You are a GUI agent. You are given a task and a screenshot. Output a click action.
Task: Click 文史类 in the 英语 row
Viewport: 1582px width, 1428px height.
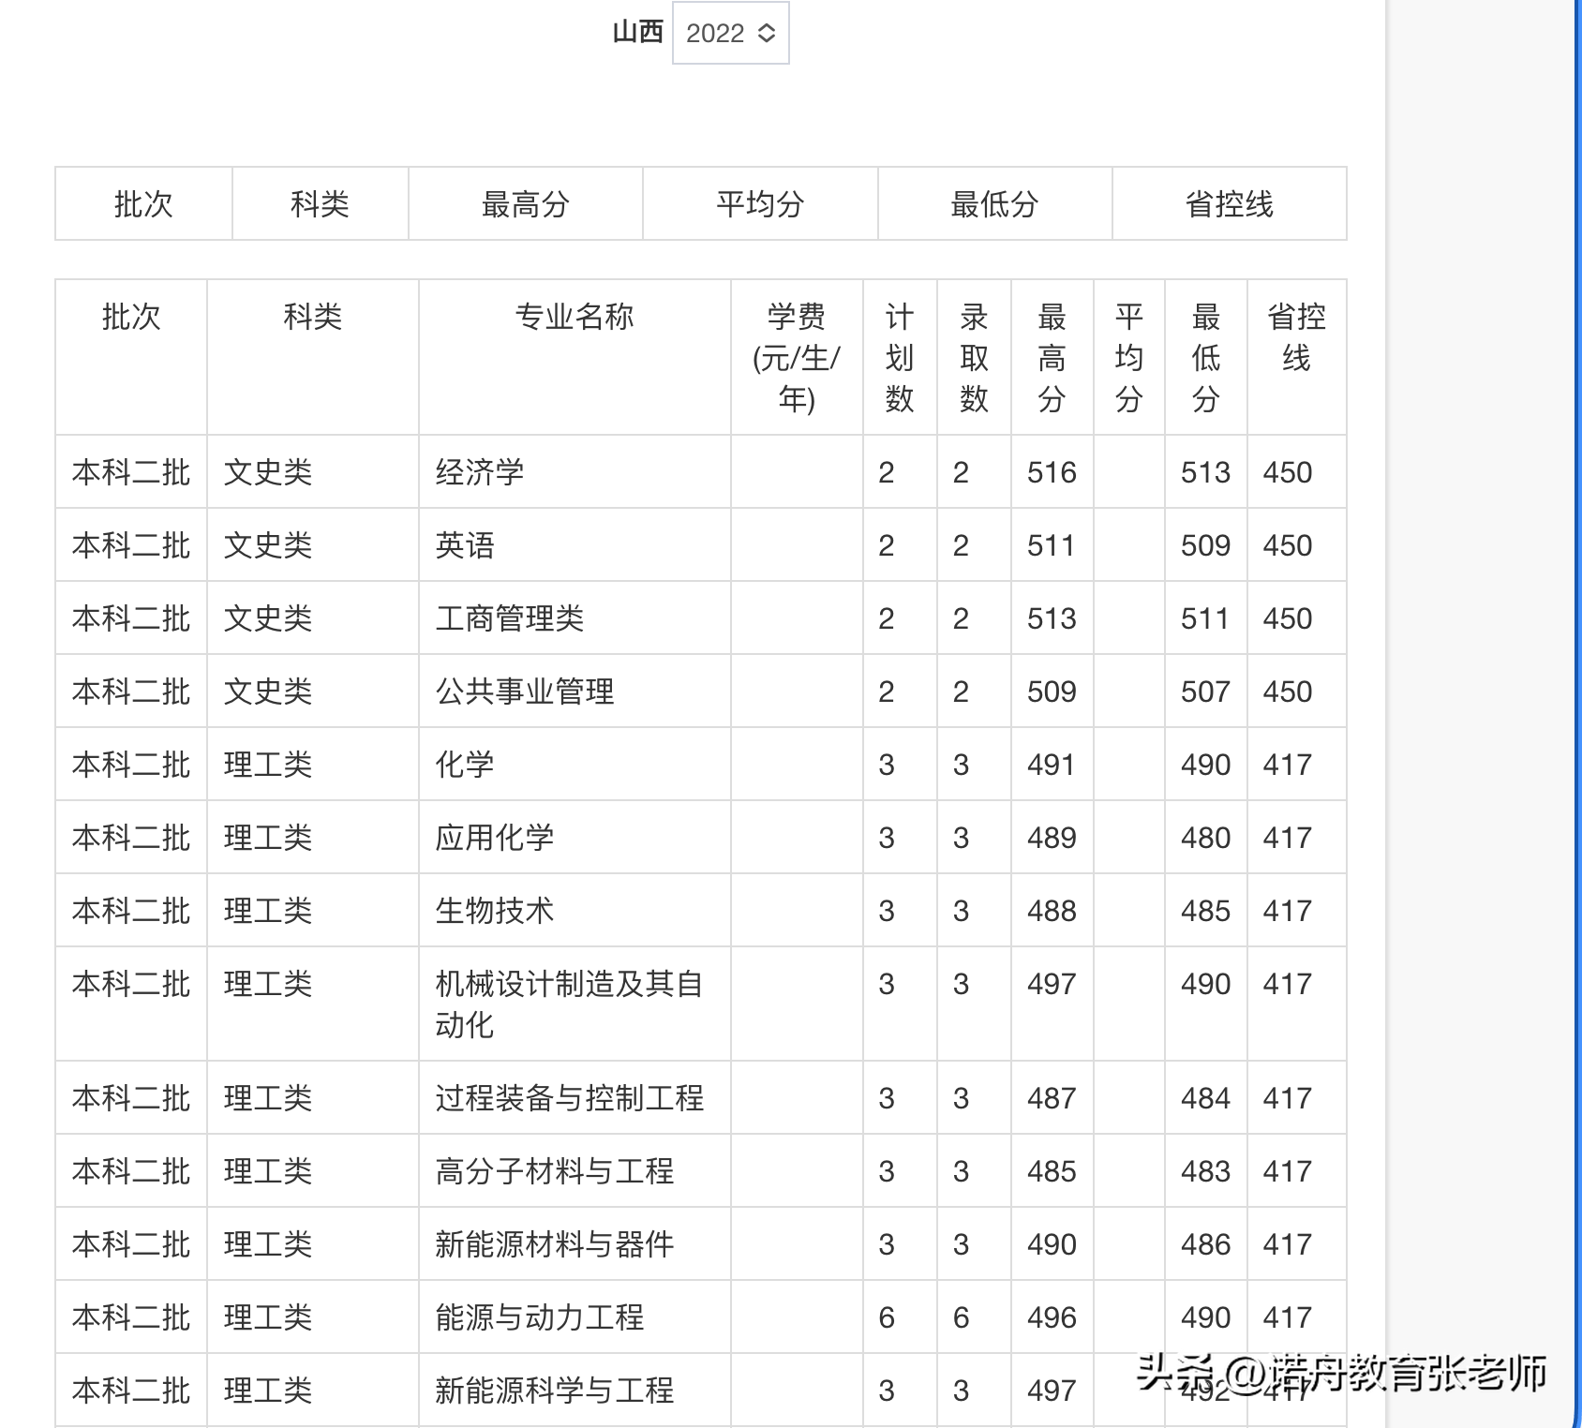[268, 545]
